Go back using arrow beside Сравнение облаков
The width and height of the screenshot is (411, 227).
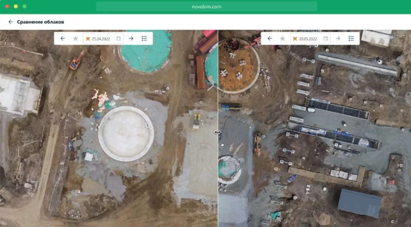pos(11,22)
